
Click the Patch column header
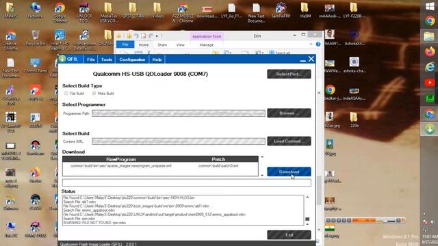[x=218, y=159]
